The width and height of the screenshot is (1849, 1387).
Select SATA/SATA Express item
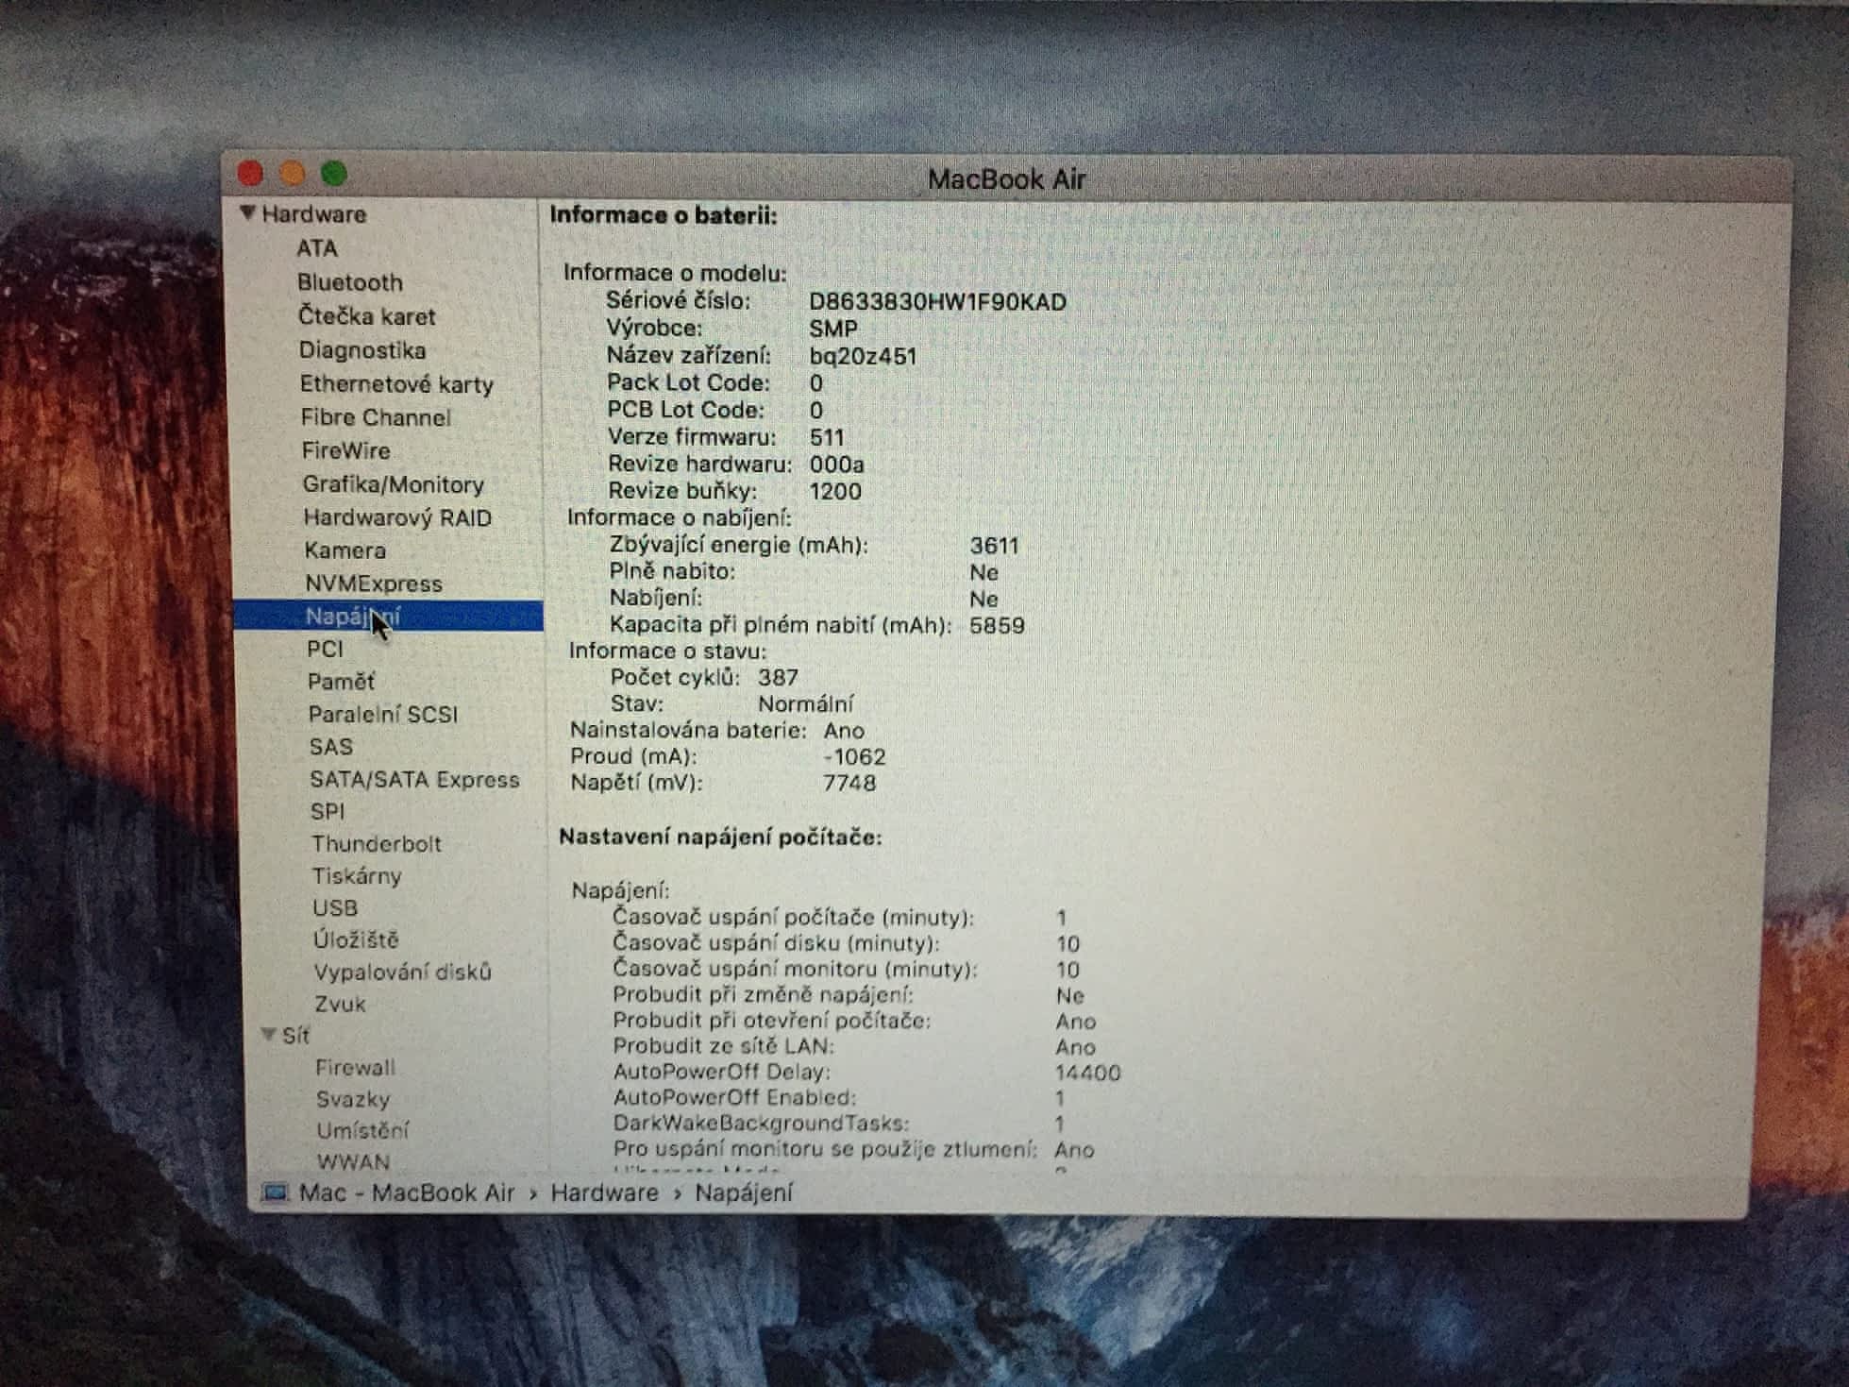pyautogui.click(x=413, y=780)
